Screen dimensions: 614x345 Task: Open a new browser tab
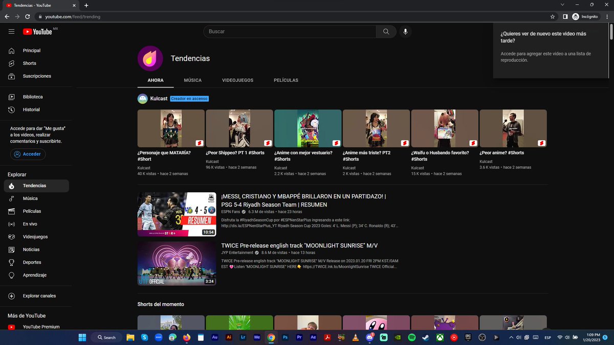click(x=86, y=5)
